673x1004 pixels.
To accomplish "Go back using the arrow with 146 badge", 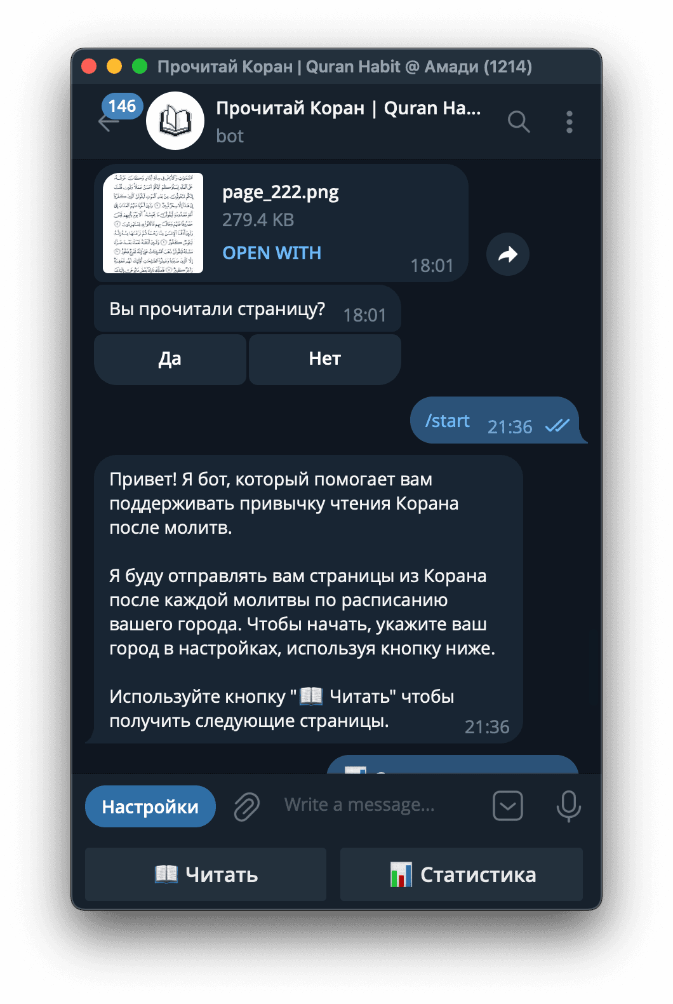I will [x=109, y=123].
